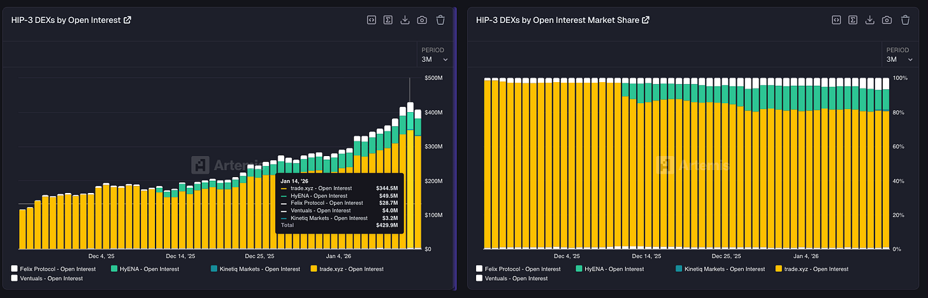Click 'PERIOD' label on Open Interest chart

pos(433,50)
